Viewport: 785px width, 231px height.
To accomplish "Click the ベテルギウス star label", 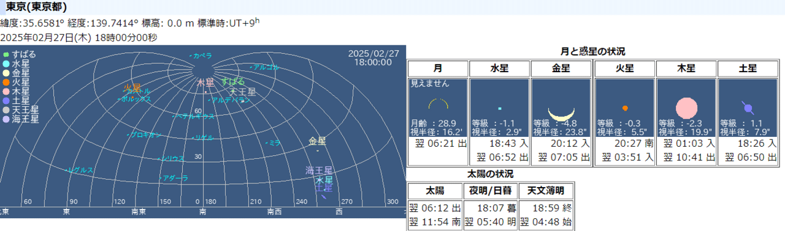I will pos(196,116).
